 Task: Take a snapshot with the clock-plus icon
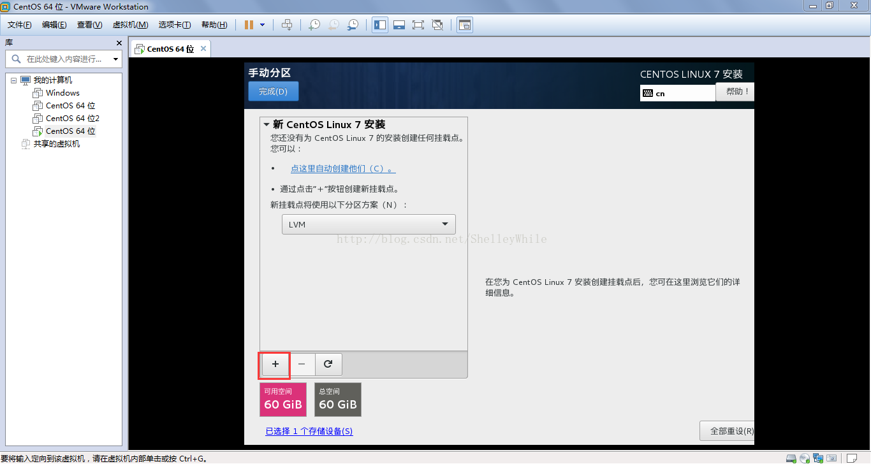[x=314, y=25]
